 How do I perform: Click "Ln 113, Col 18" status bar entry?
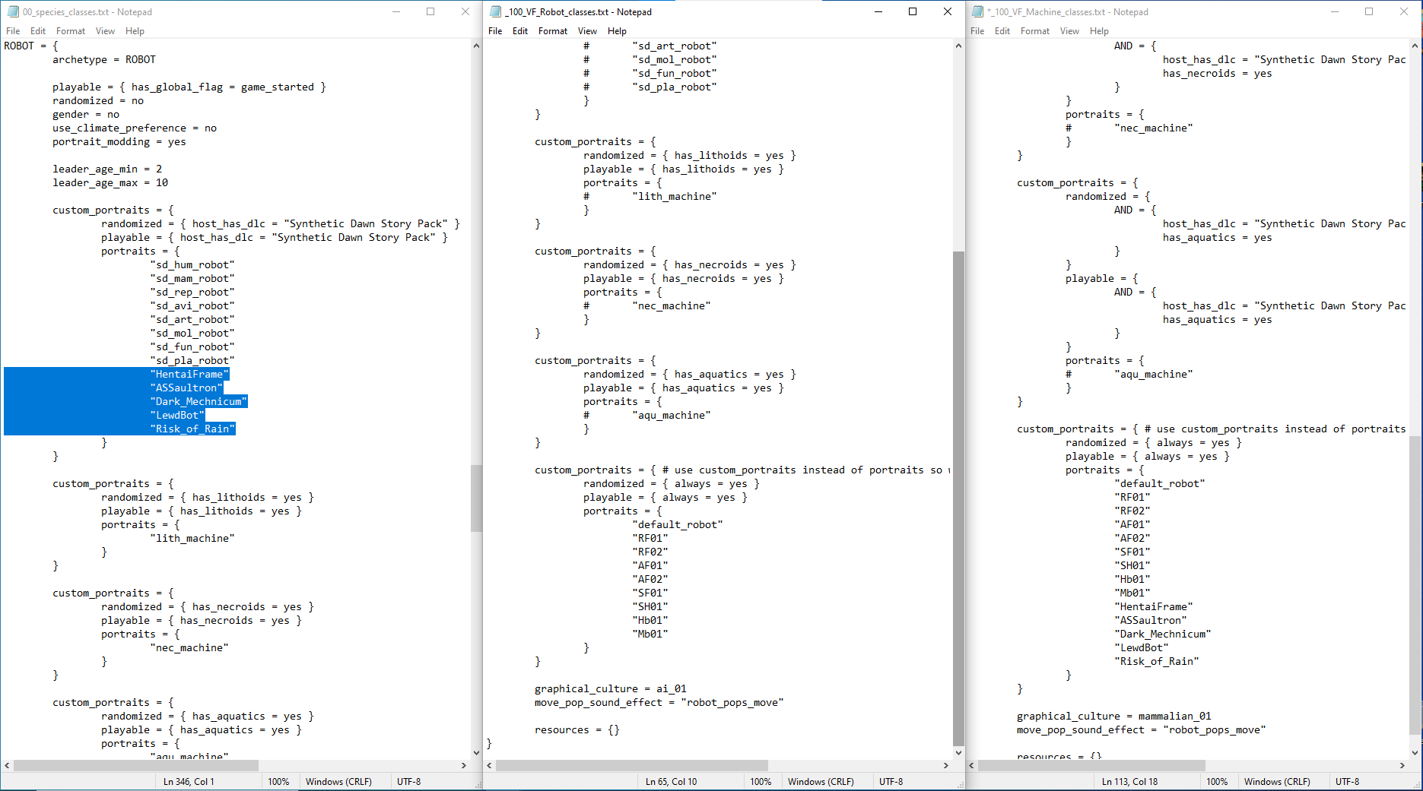1129,781
